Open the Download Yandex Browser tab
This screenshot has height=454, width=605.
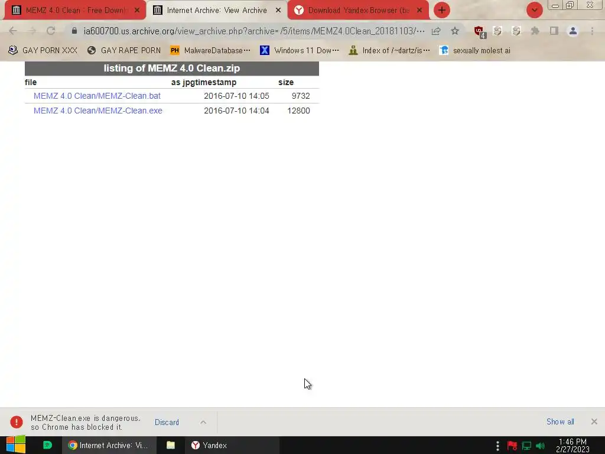(x=358, y=10)
